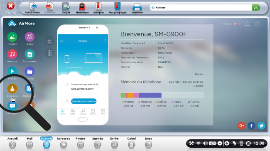Open the Détails link
This screenshot has height=151, width=270.
coord(199,74)
